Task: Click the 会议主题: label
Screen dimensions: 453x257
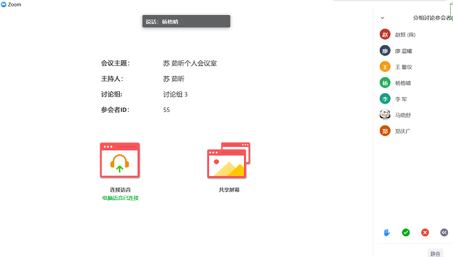Action: click(x=115, y=63)
